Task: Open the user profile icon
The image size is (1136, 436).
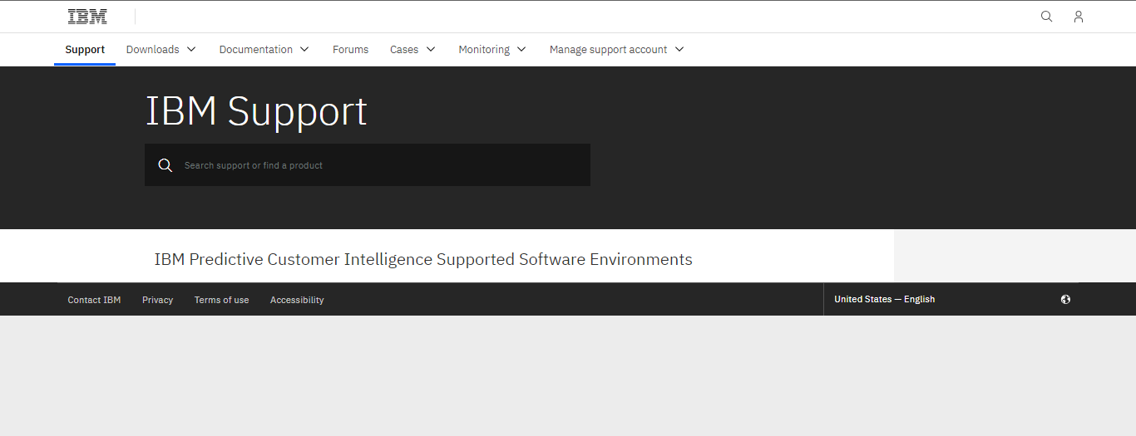Action: pos(1078,17)
